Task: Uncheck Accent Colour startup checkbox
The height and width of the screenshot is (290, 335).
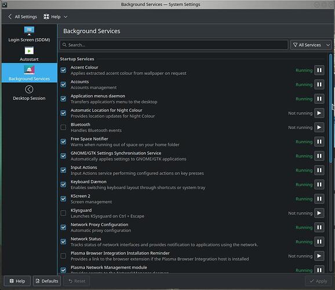Action: point(63,70)
